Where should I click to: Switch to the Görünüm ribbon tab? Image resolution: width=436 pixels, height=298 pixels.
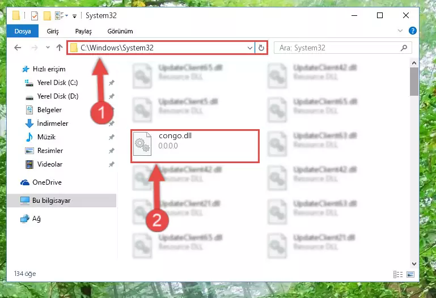[120, 31]
